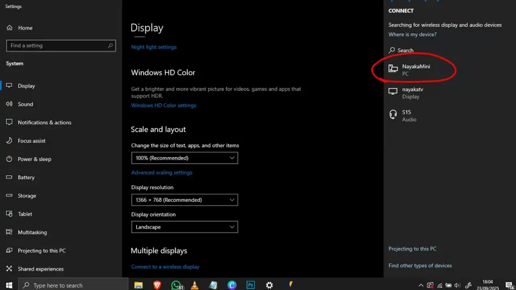516x290 pixels.
Task: Open the Storage settings icon
Action: pos(9,196)
